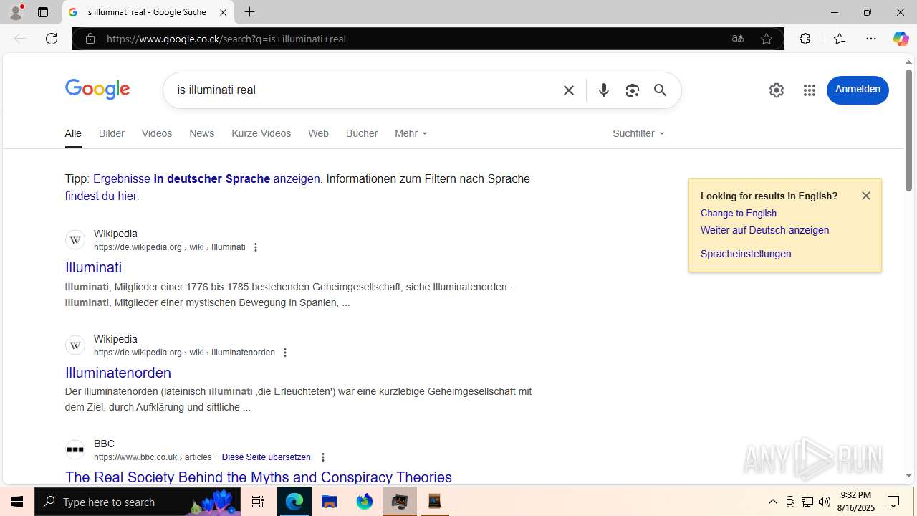This screenshot has width=917, height=516.
Task: Switch to Videos tab
Action: click(x=157, y=133)
